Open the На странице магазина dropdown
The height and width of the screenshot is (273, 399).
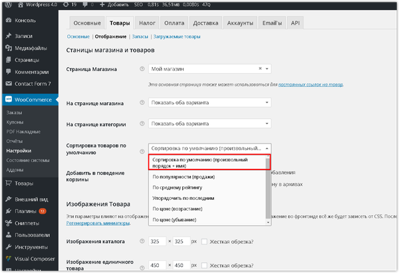(x=209, y=102)
